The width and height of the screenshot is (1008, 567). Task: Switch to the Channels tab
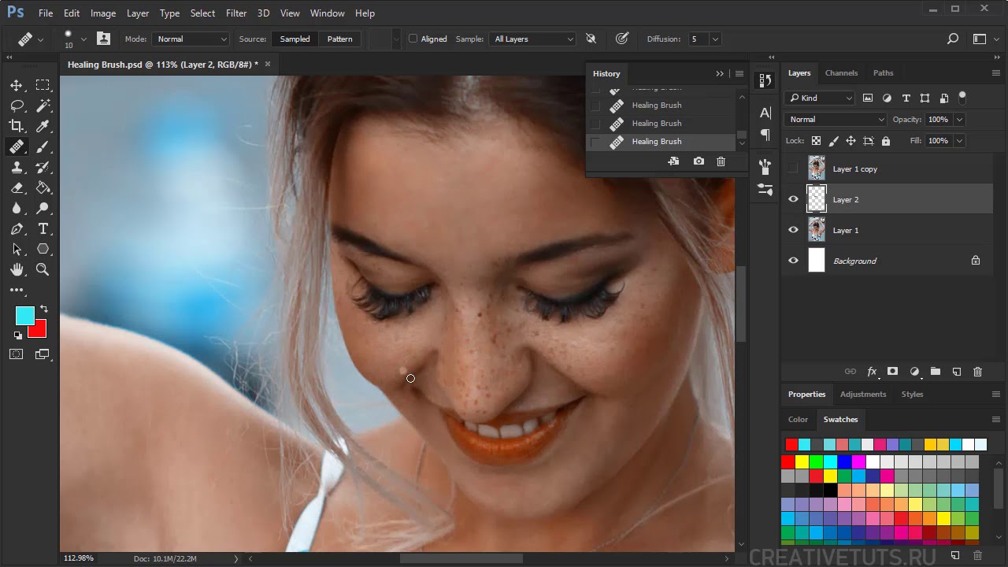[x=841, y=73]
